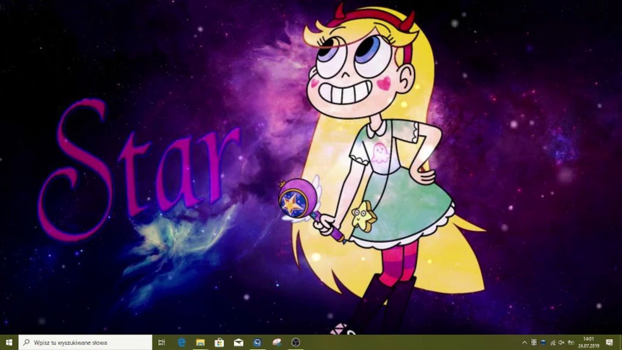Image resolution: width=622 pixels, height=350 pixels.
Task: Open File Explorer from the taskbar
Action: [x=200, y=343]
